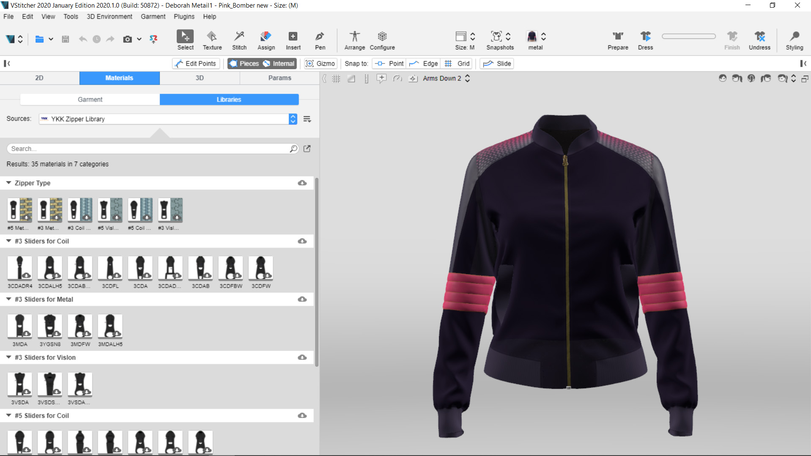Open the Plugins menu

[184, 16]
